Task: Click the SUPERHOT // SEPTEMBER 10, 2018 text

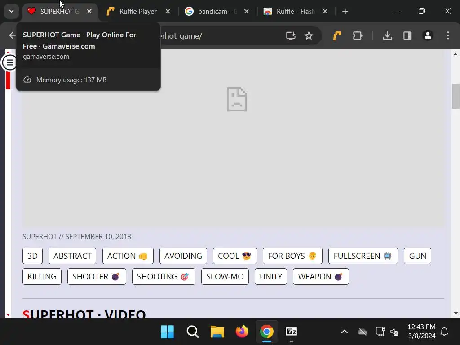Action: (77, 236)
